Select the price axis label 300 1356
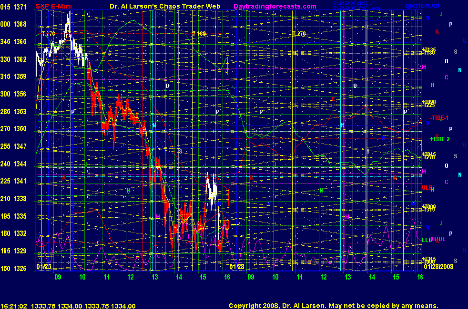 13,94
